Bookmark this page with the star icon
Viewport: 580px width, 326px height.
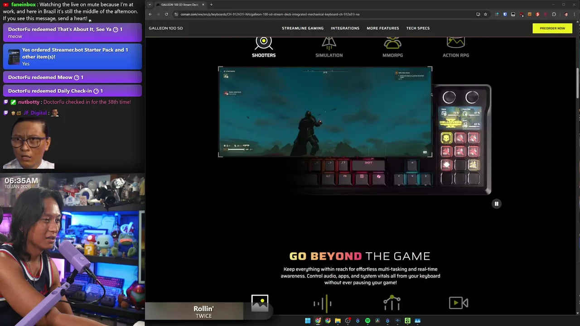tap(485, 14)
